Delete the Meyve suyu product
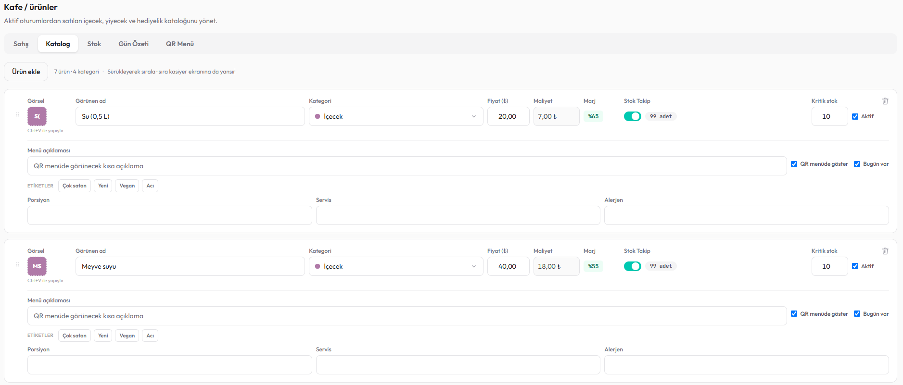 885,251
